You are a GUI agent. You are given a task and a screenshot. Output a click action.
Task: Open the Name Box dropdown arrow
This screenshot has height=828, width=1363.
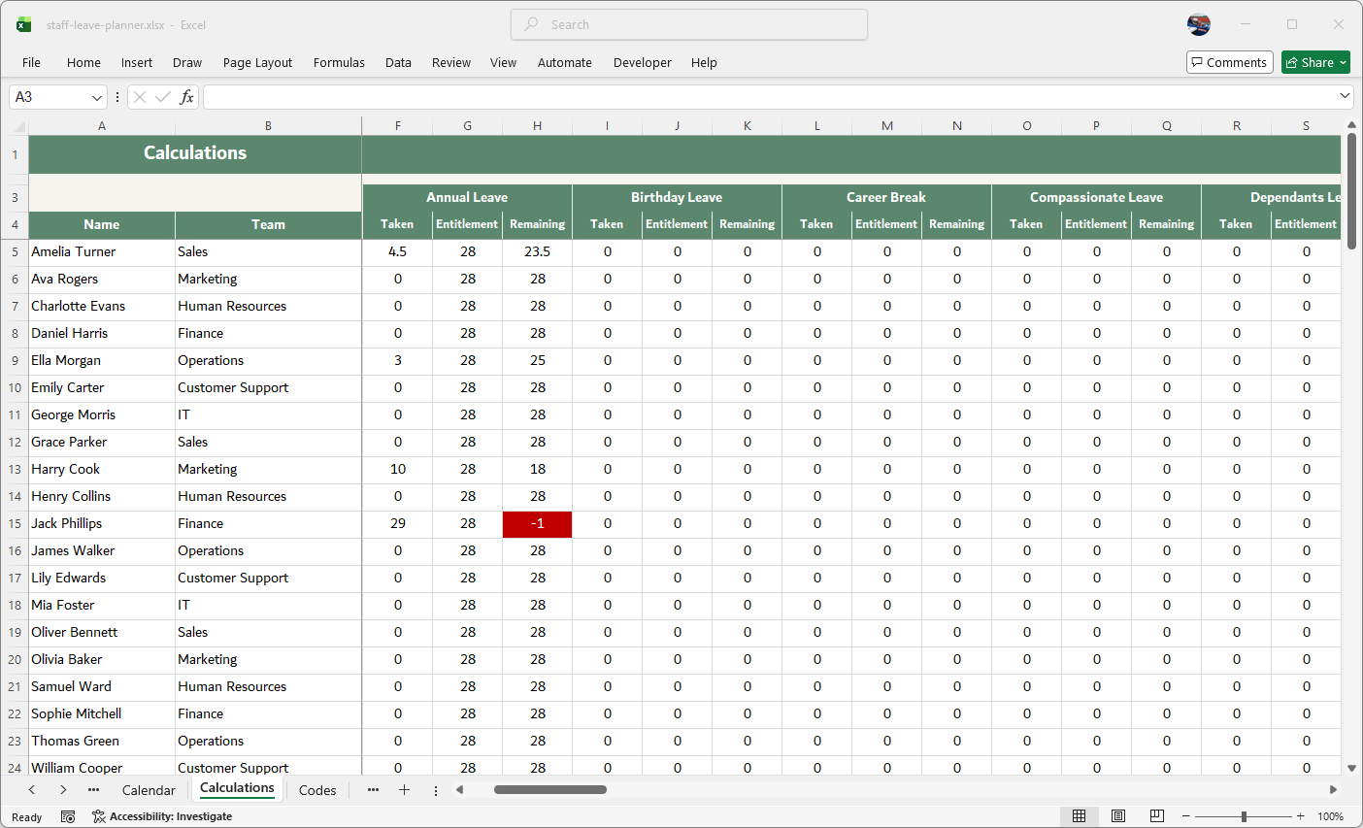point(95,97)
